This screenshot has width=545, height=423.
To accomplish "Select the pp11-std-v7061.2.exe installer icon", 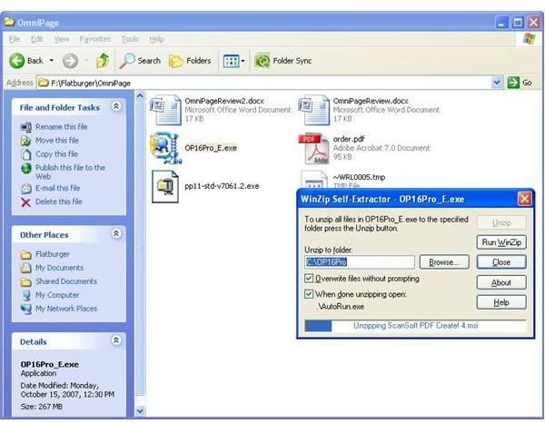I will pos(165,186).
